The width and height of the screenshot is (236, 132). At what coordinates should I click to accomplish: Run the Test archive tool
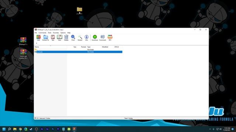(x=53, y=38)
